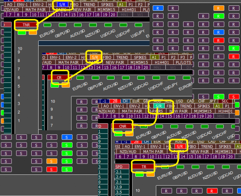Image resolution: width=241 pixels, height=196 pixels.
Task: Click CH tab in the CNR panel
Action: 125,101
